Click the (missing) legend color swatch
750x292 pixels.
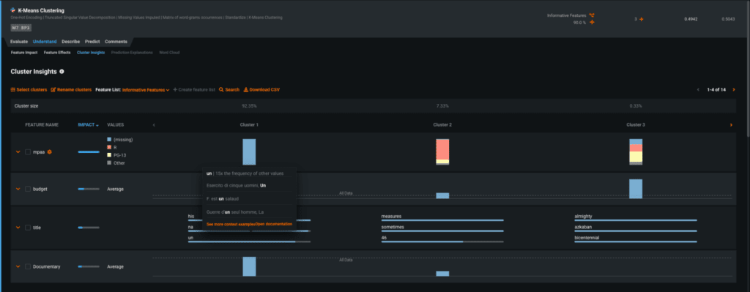[109, 140]
